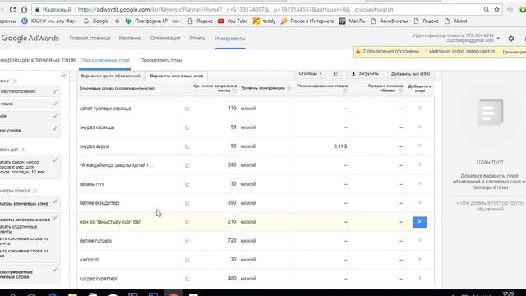The image size is (526, 296).
Task: Open the Отчеты menu
Action: tap(197, 39)
